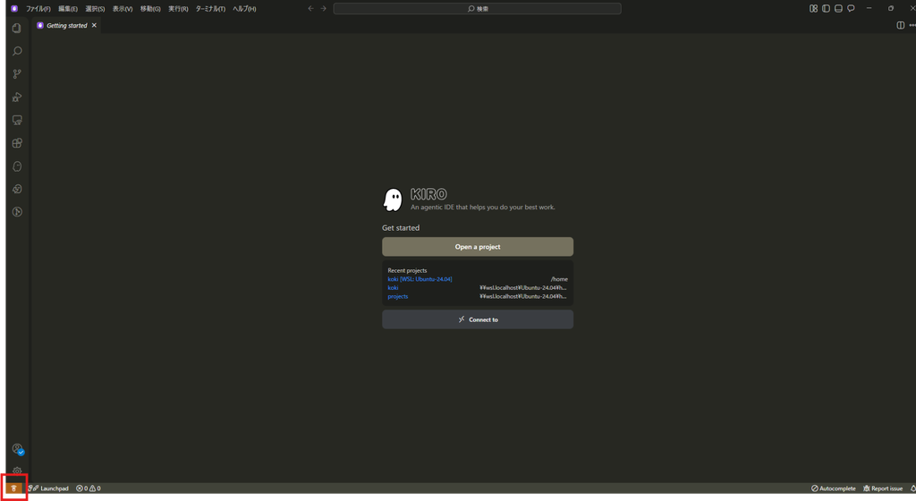This screenshot has width=916, height=501.
Task: Click the /home path text
Action: pyautogui.click(x=559, y=279)
